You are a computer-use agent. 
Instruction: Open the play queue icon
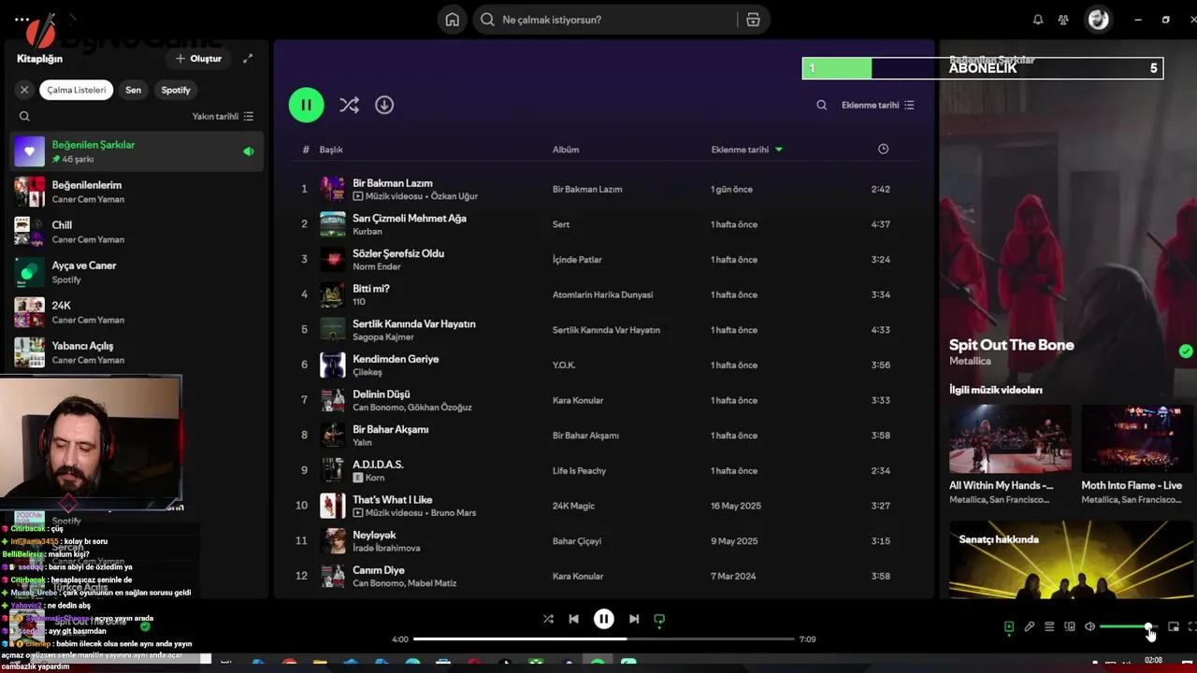point(1049,626)
